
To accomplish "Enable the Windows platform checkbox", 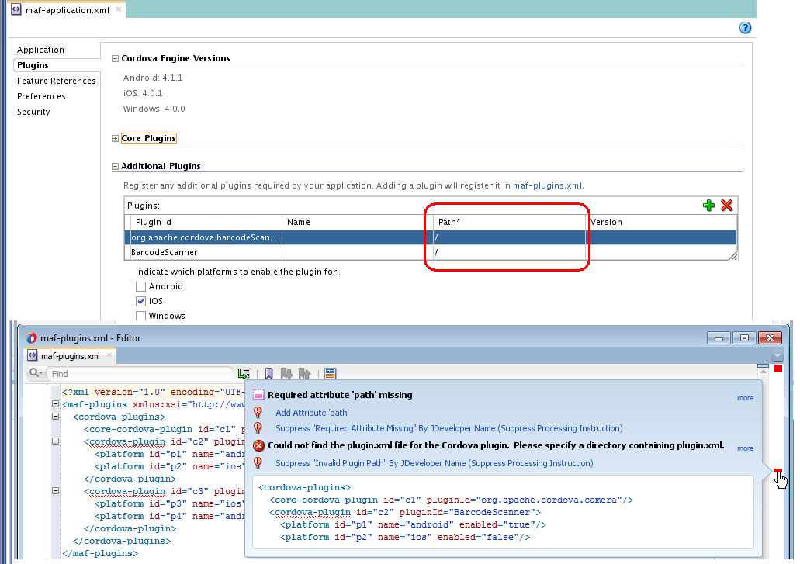I will 140,317.
